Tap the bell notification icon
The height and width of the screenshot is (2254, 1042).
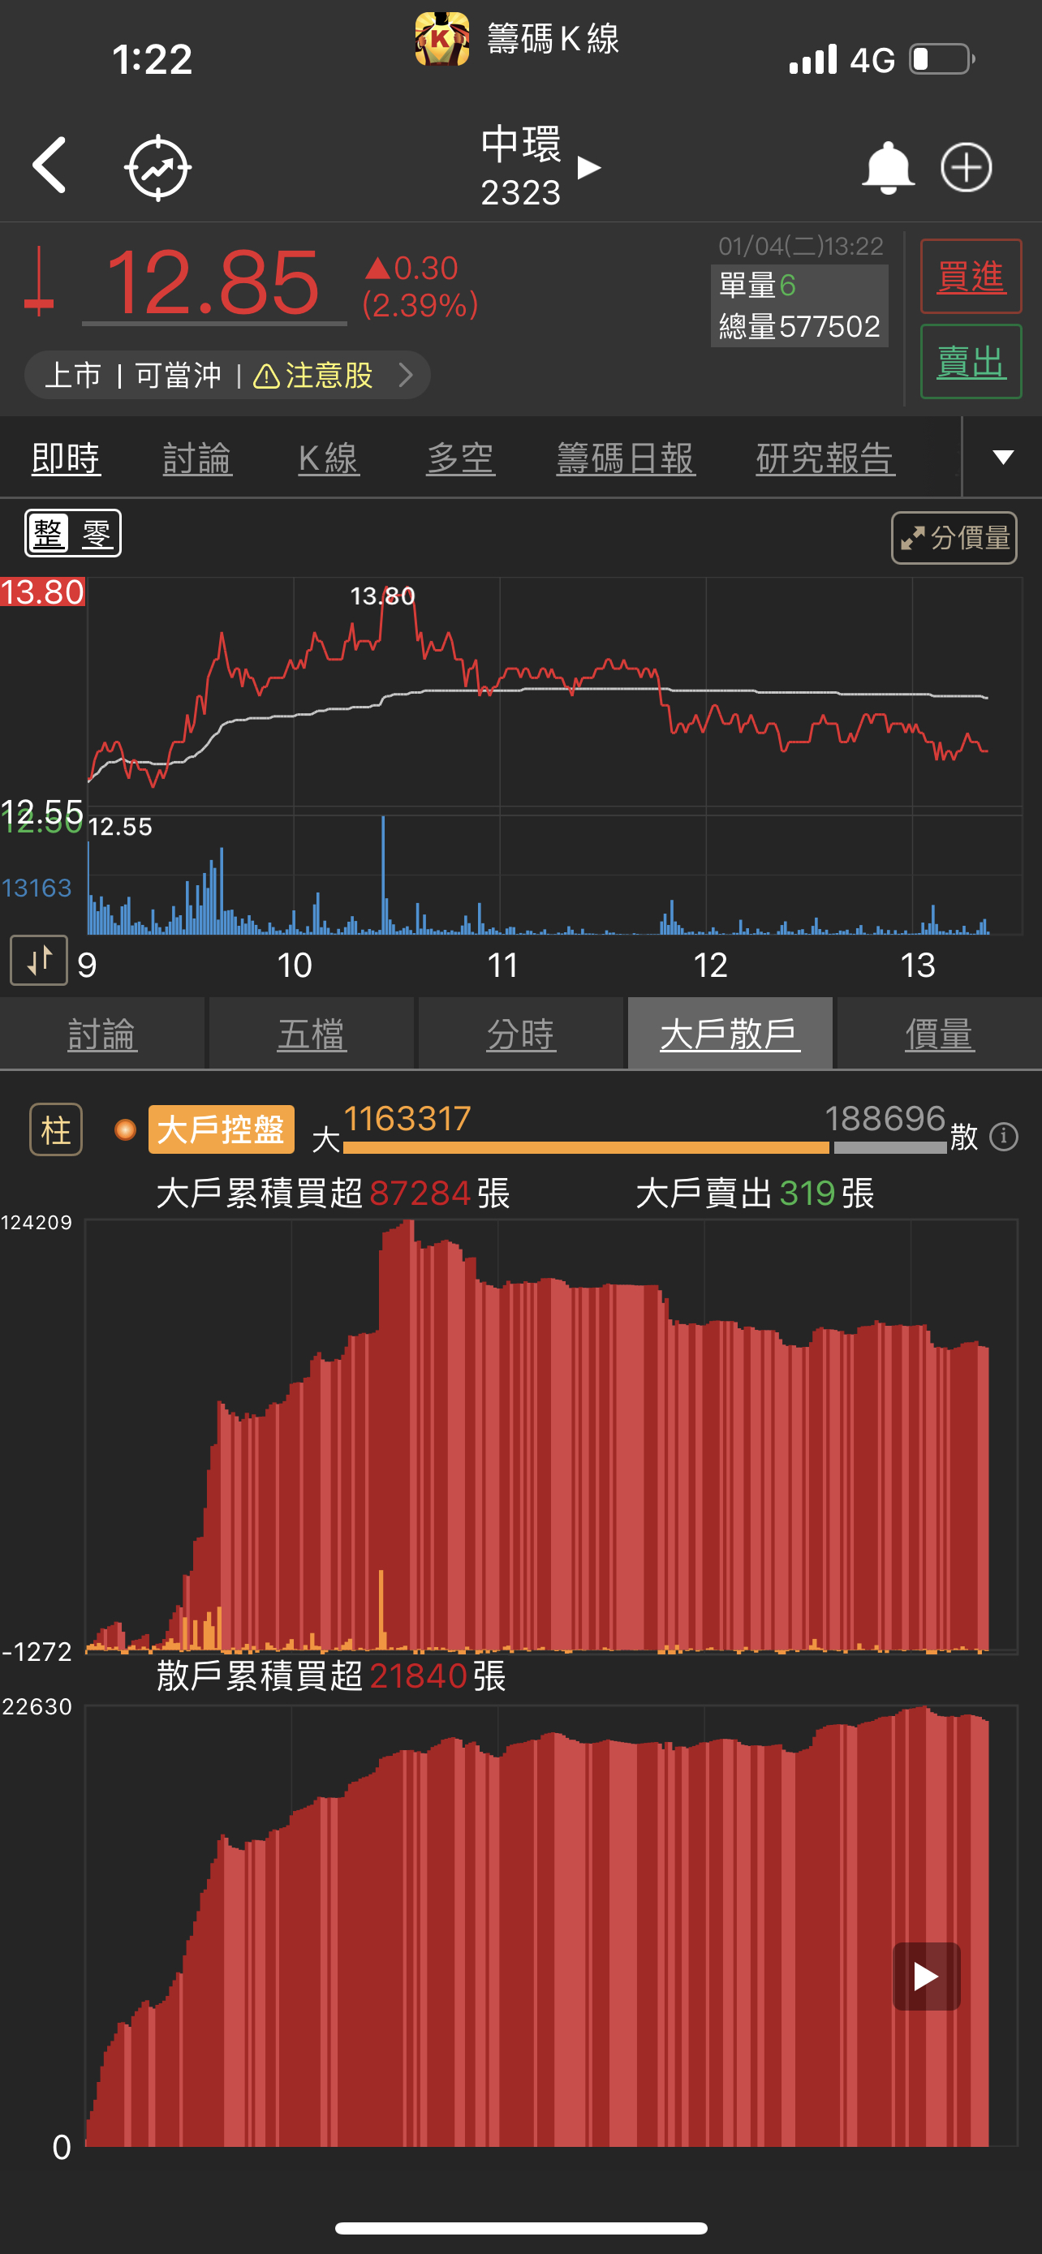tap(887, 167)
